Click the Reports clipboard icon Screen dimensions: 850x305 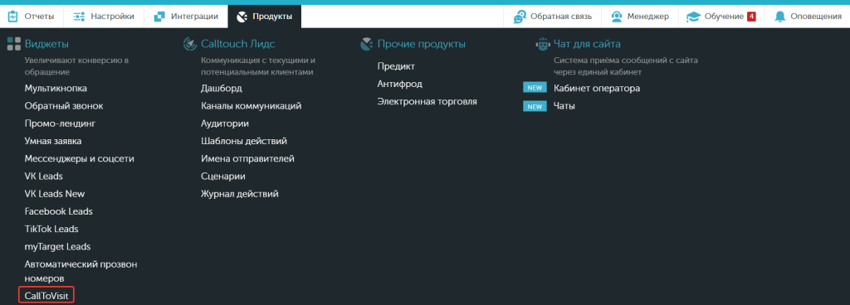pyautogui.click(x=13, y=17)
